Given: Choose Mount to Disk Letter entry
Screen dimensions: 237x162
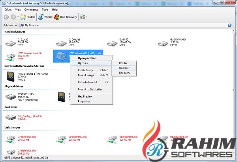Looking at the screenshot, I should pyautogui.click(x=92, y=89).
